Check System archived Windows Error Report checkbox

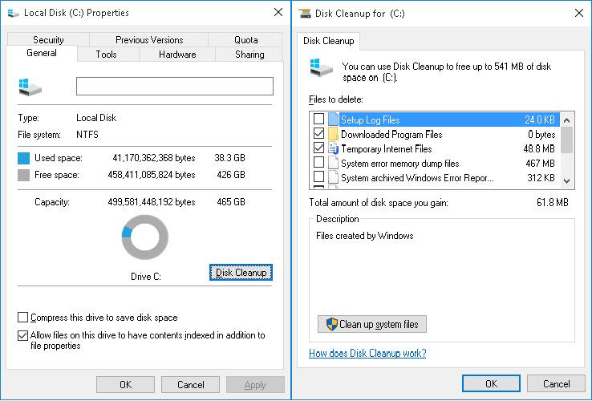tap(319, 176)
